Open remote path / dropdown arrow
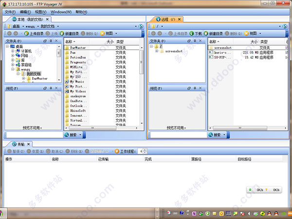292x219 pixels. (x=162, y=26)
